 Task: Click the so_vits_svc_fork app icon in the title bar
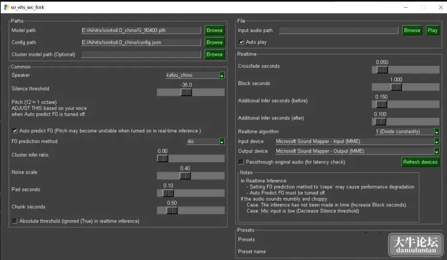[x=6, y=7]
